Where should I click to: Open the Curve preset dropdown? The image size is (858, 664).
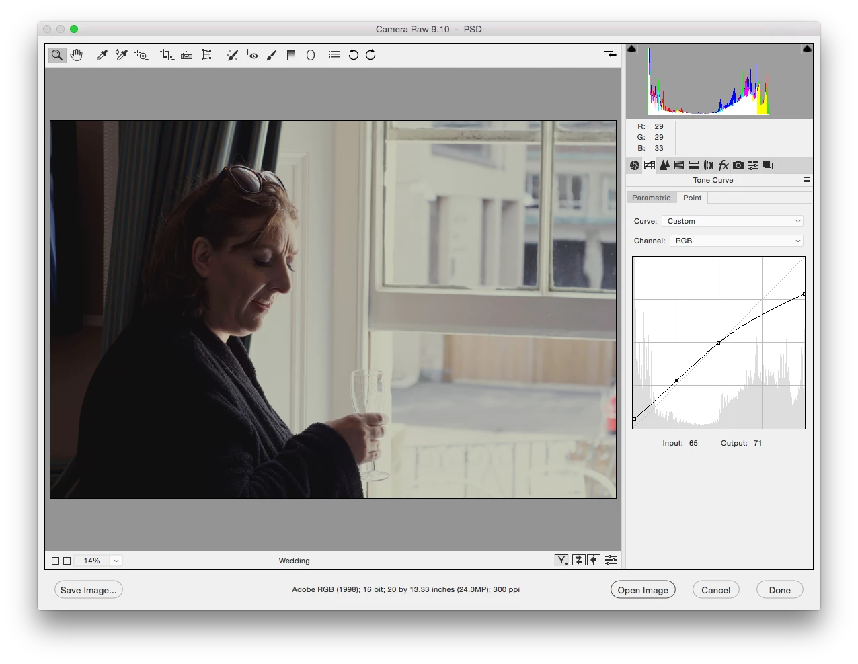pos(732,221)
